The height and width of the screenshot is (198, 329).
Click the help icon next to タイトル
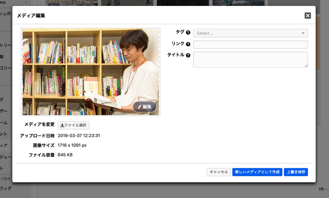[188, 55]
